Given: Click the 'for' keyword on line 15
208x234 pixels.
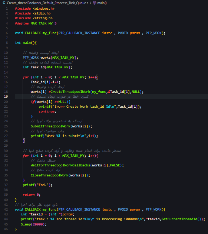Looking at the screenshot, I should coord(26,77).
